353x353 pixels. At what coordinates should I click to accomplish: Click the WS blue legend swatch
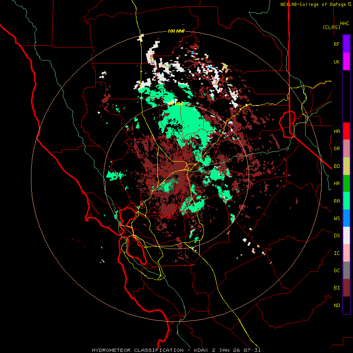click(x=346, y=218)
